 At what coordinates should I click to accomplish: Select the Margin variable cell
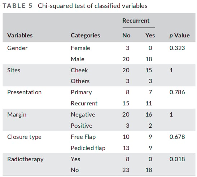point(17,115)
